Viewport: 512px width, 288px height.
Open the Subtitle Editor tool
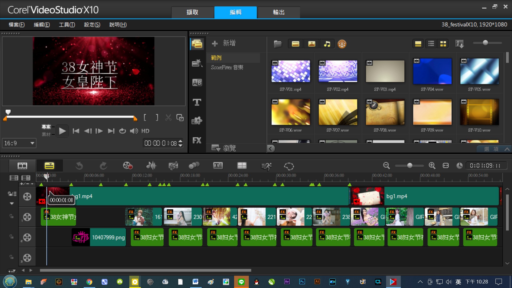click(x=218, y=166)
